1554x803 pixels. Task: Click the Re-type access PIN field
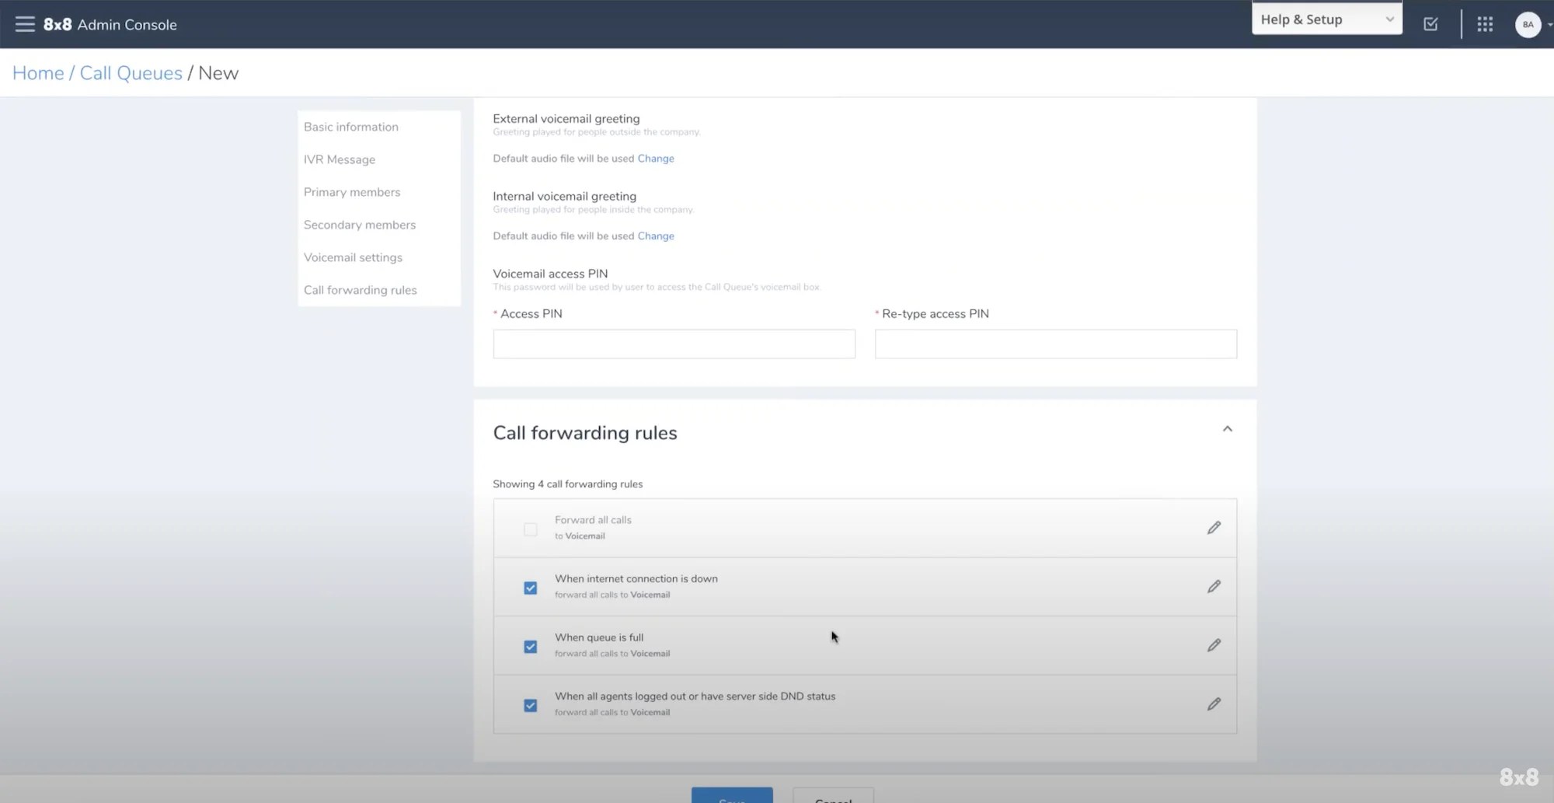1056,344
